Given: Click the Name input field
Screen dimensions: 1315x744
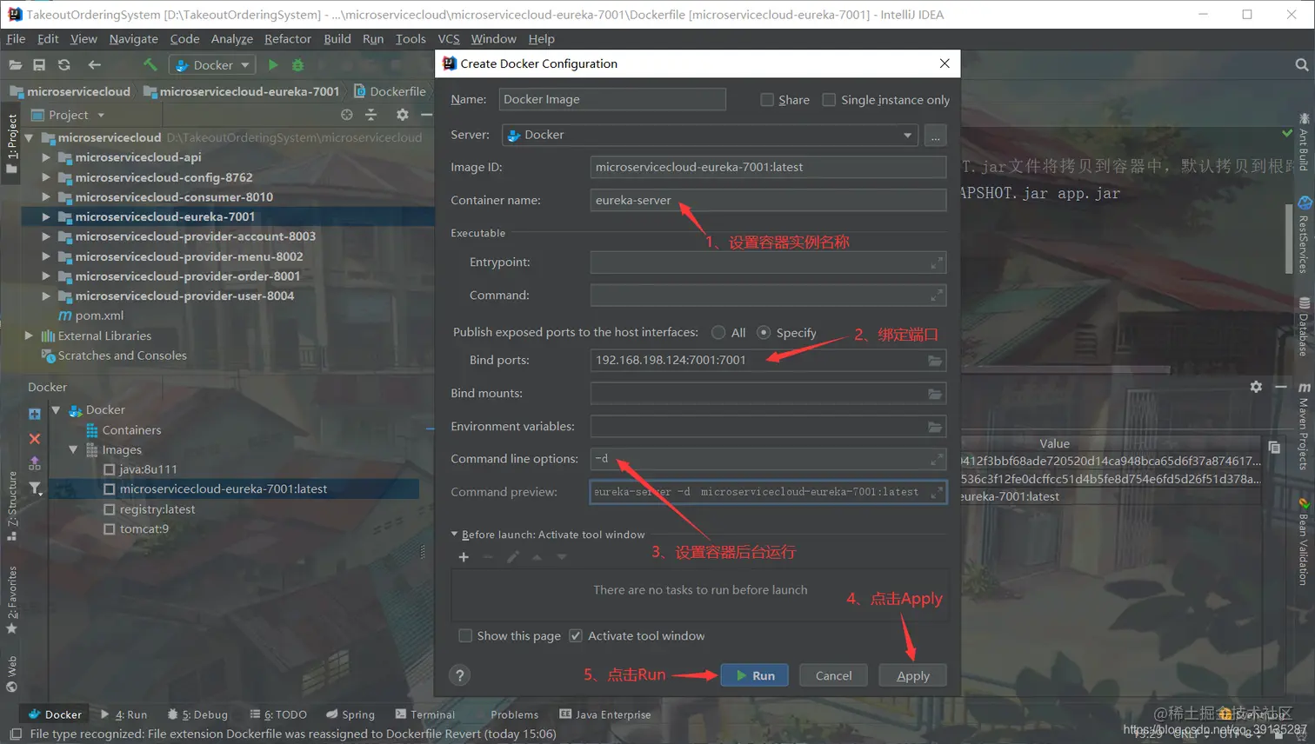Looking at the screenshot, I should pyautogui.click(x=612, y=99).
